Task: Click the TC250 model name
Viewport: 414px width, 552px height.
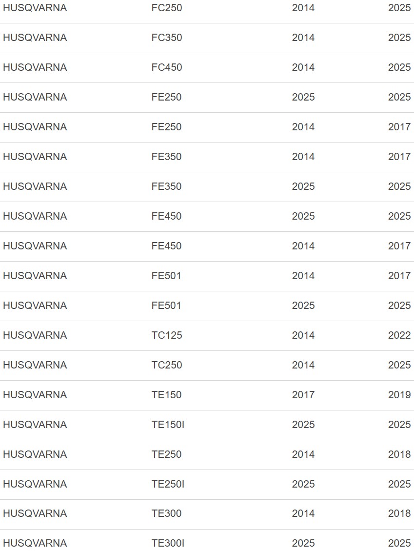Action: click(167, 366)
